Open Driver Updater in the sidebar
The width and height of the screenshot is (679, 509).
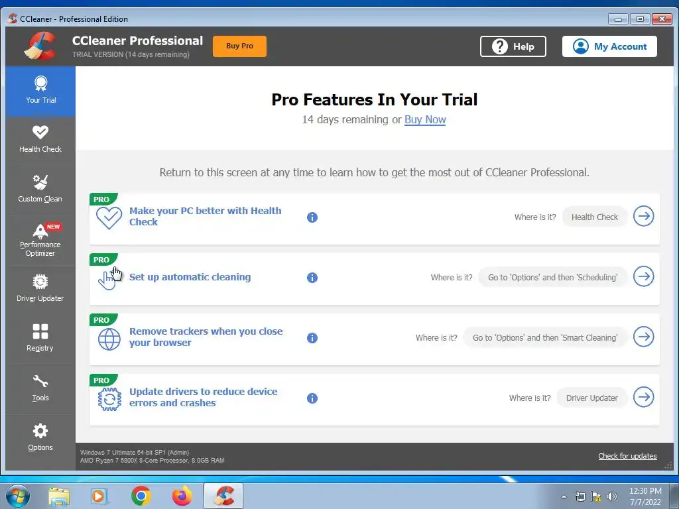[x=40, y=289]
